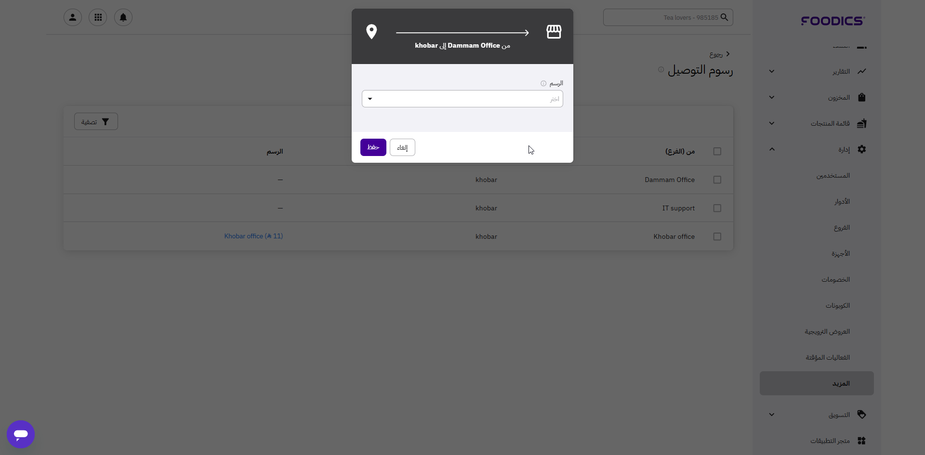Expand the المخزون inventory section chevron
Image resolution: width=925 pixels, height=455 pixels.
tap(772, 97)
